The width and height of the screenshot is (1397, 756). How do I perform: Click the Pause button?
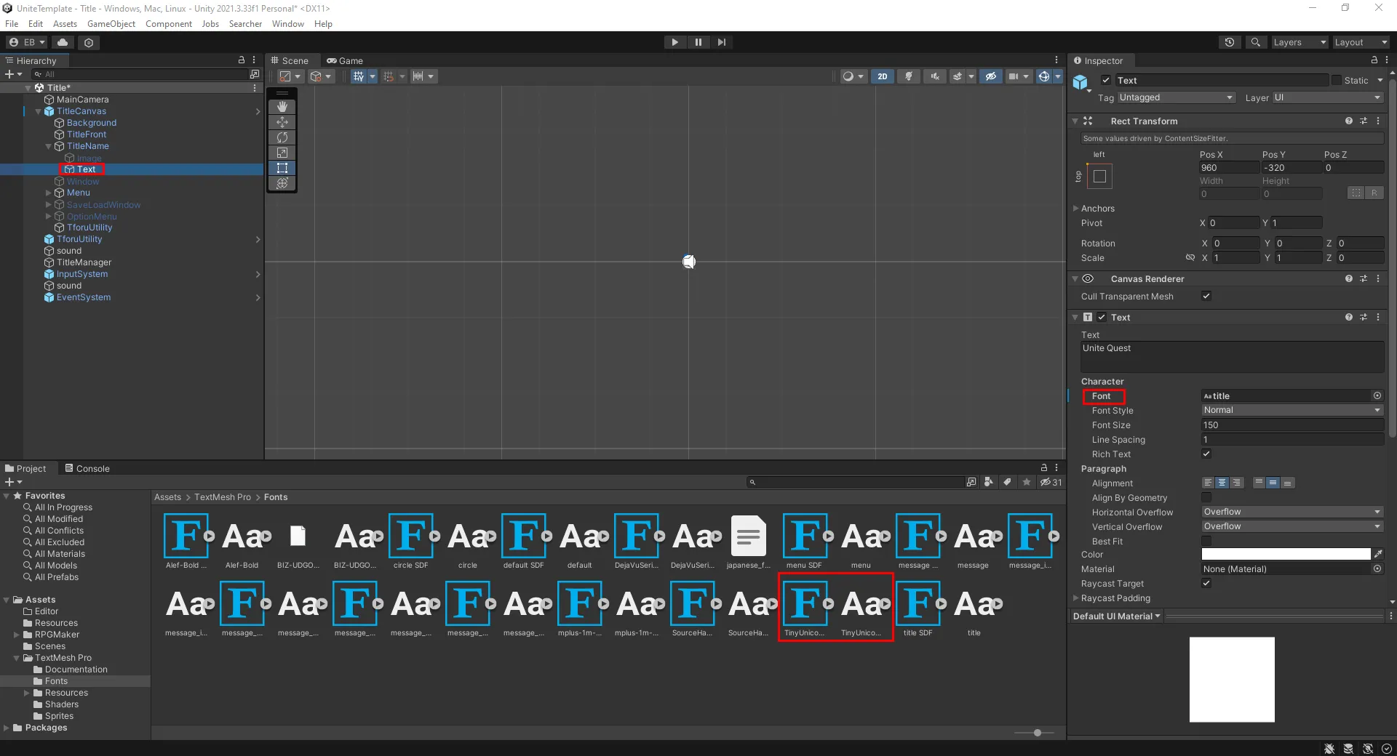click(698, 42)
